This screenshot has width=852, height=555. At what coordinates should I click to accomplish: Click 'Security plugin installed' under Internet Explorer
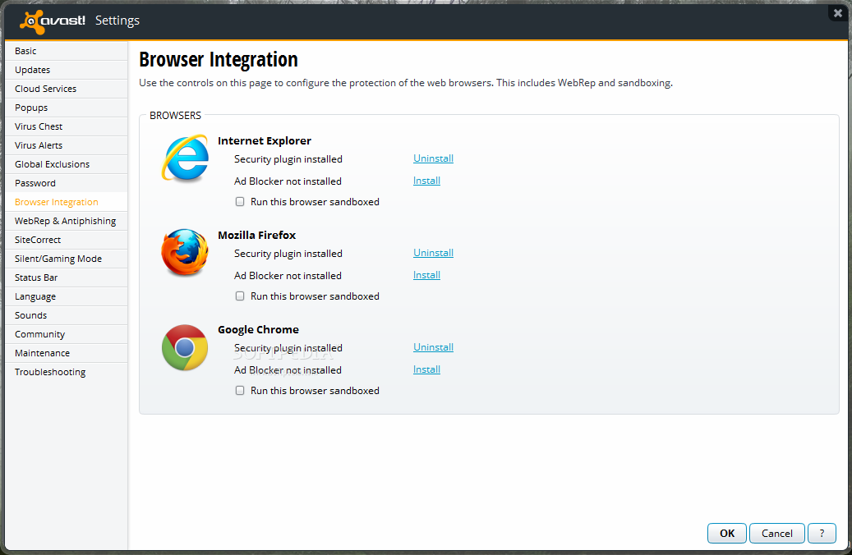coord(288,159)
